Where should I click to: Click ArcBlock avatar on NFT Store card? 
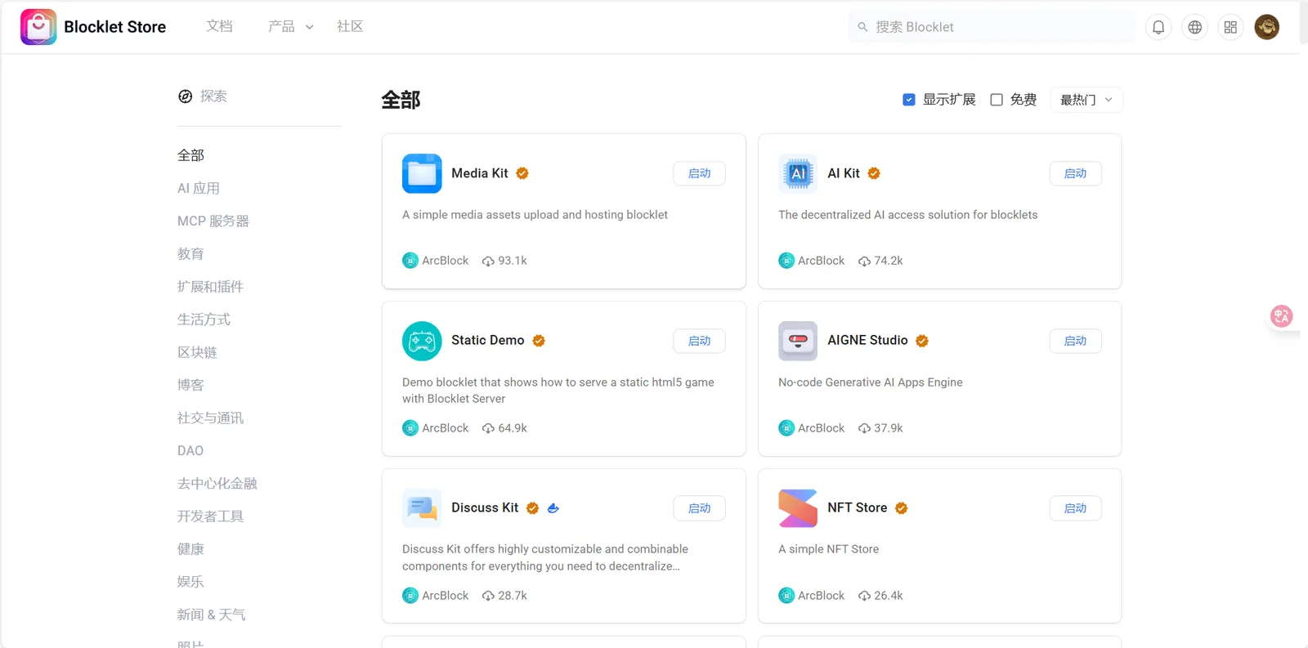(x=786, y=596)
